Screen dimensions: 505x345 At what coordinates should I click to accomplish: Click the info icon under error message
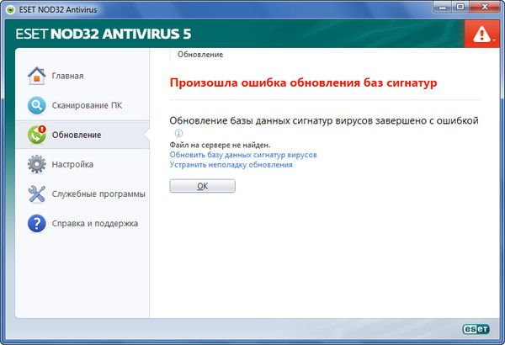click(x=178, y=133)
